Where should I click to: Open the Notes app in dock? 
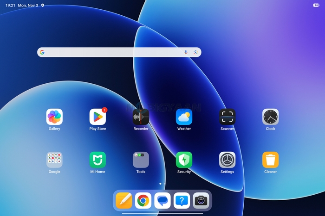point(124,201)
